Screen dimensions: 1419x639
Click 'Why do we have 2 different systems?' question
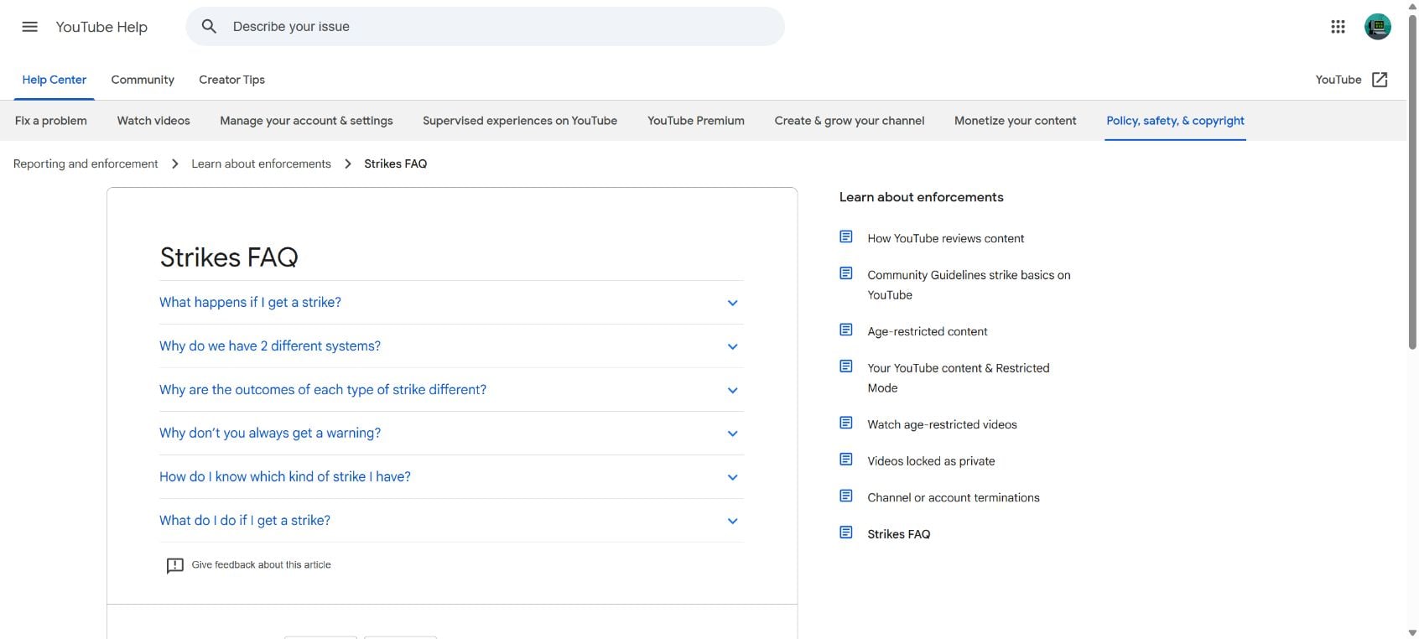pyautogui.click(x=270, y=346)
